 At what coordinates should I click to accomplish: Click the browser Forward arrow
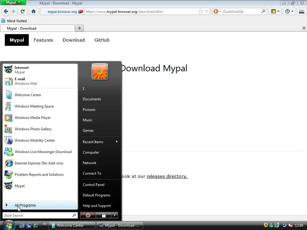point(13,12)
